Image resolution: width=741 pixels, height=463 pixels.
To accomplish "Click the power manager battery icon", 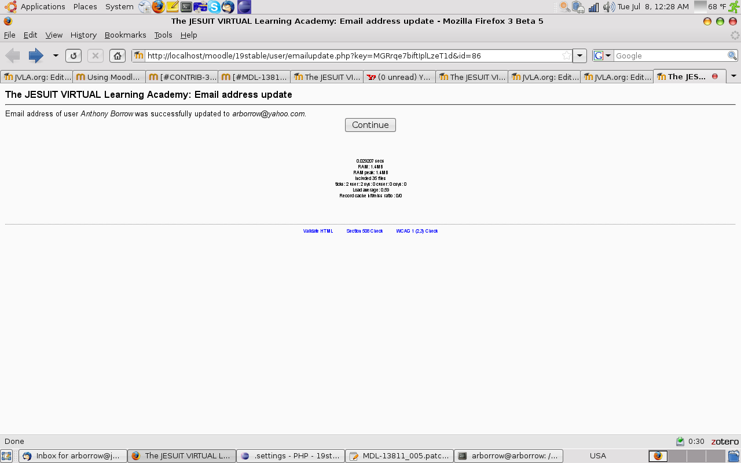I will (x=579, y=7).
